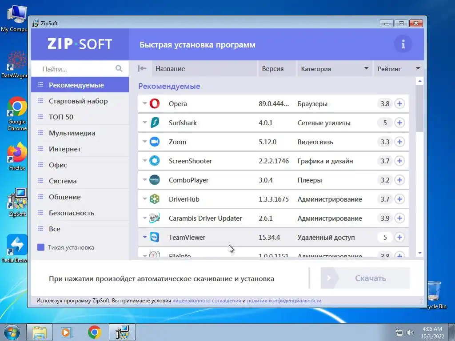The image size is (455, 341).
Task: Open File Explorer from taskbar
Action: point(40,332)
